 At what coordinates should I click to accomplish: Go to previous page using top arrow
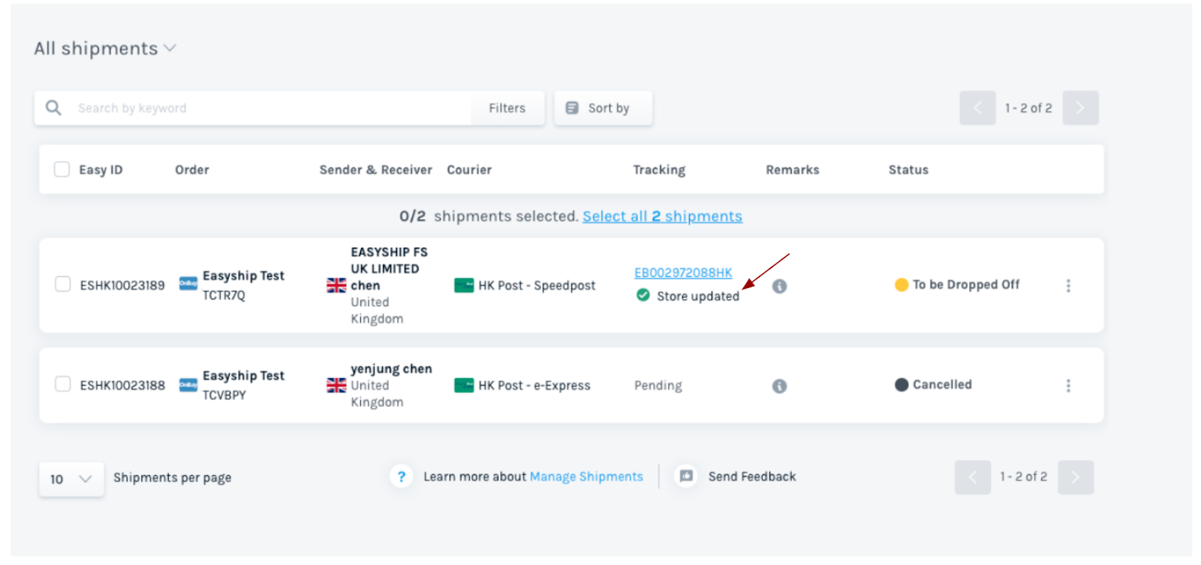click(x=977, y=108)
